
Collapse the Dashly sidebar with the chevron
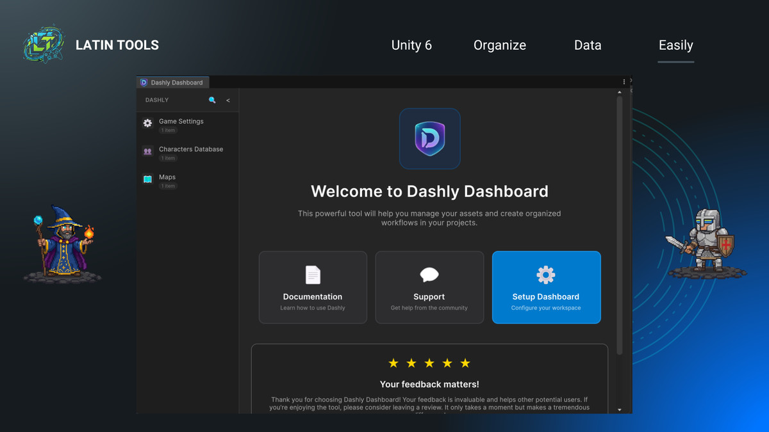point(227,100)
